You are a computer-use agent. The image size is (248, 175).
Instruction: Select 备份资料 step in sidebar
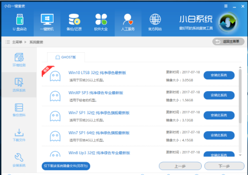pyautogui.click(x=19, y=110)
